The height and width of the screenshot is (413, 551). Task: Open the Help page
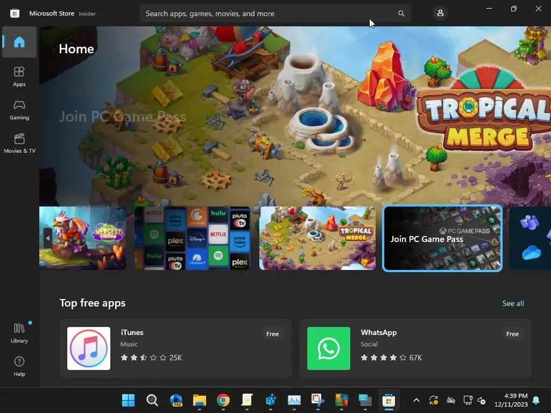[19, 366]
